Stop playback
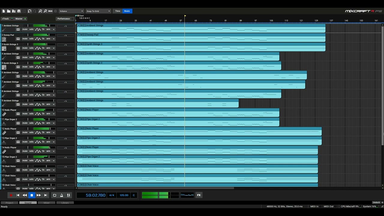Image resolution: width=384 pixels, height=216 pixels. point(31,195)
